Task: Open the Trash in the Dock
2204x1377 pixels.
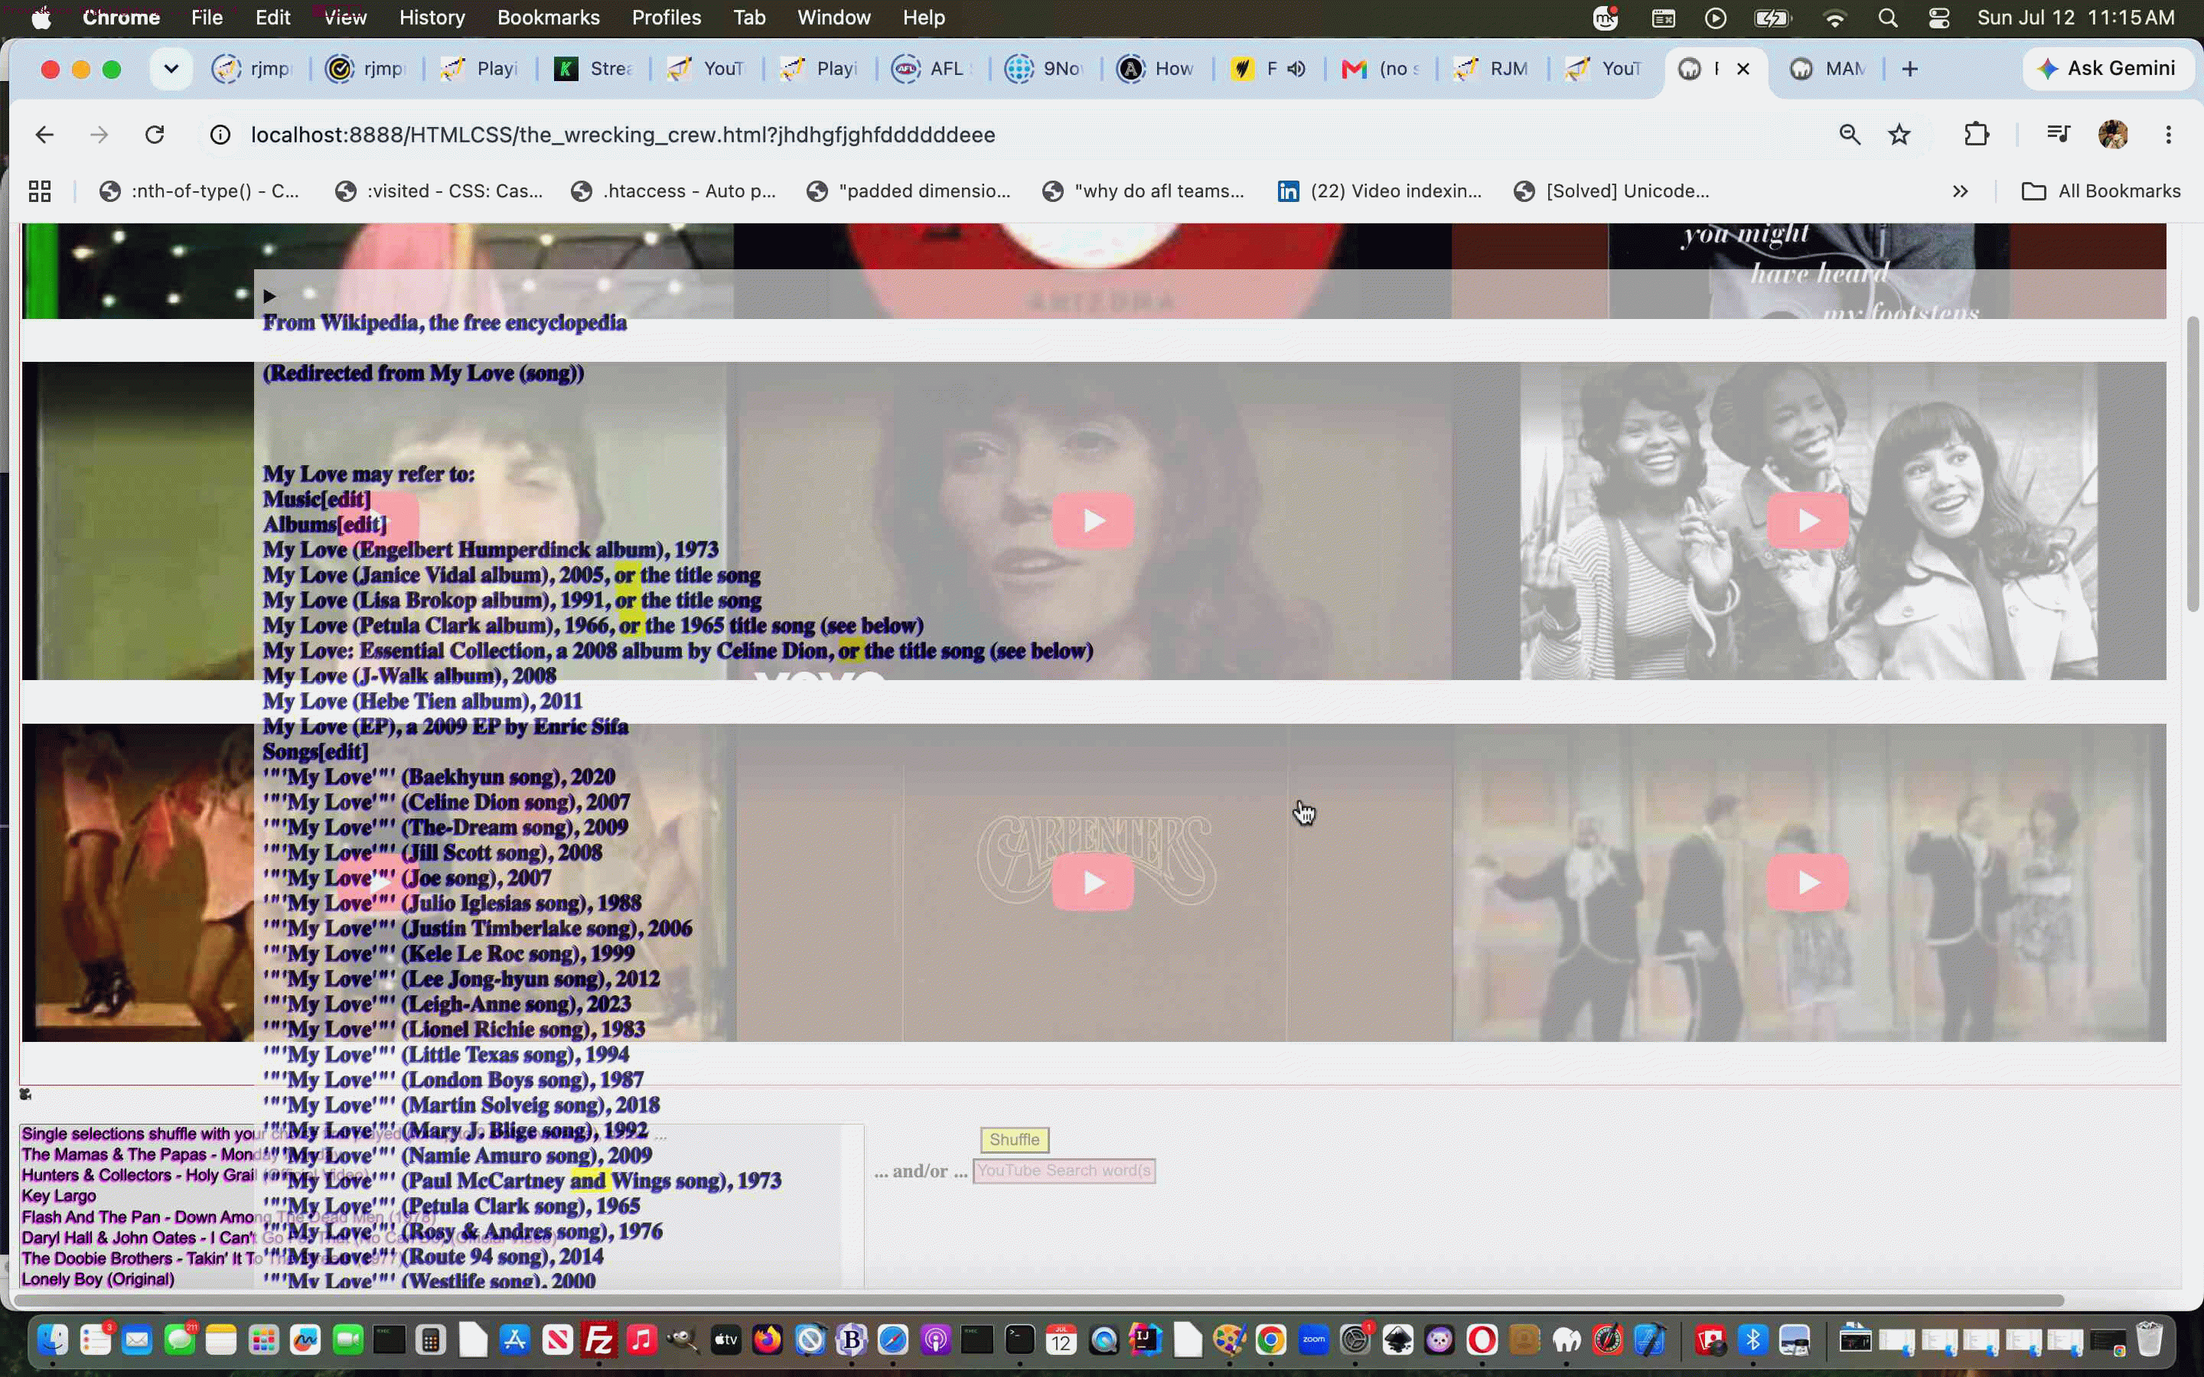Action: click(2150, 1340)
